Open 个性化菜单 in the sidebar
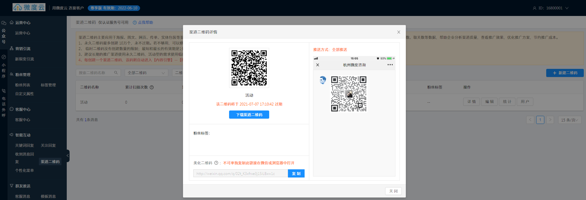Screen dimensions: 586x200 (24, 171)
